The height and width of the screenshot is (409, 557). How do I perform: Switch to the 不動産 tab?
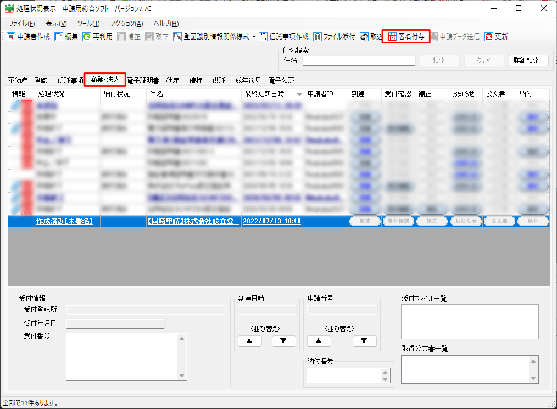[18, 80]
